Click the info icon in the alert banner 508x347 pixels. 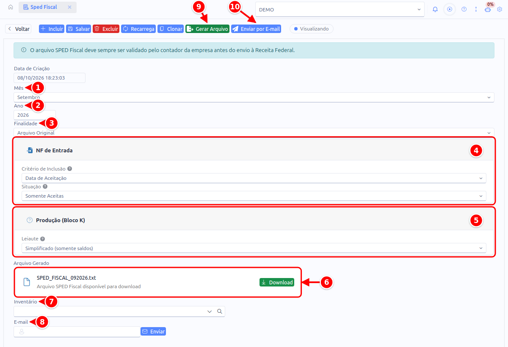click(24, 50)
